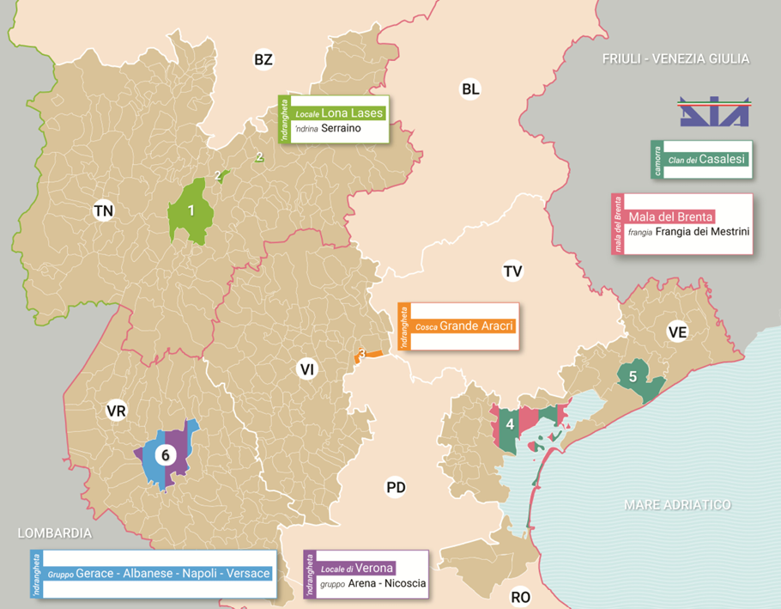The height and width of the screenshot is (609, 781).
Task: Click the VR province circle label
Action: coord(117,411)
